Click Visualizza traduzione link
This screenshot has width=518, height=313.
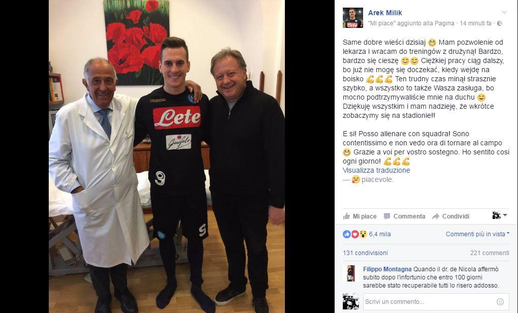tap(376, 170)
